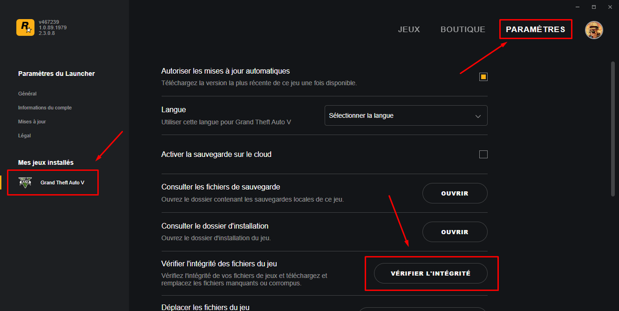Click OUVRIR for installation folder
Screen dimensions: 619x311
click(455, 232)
